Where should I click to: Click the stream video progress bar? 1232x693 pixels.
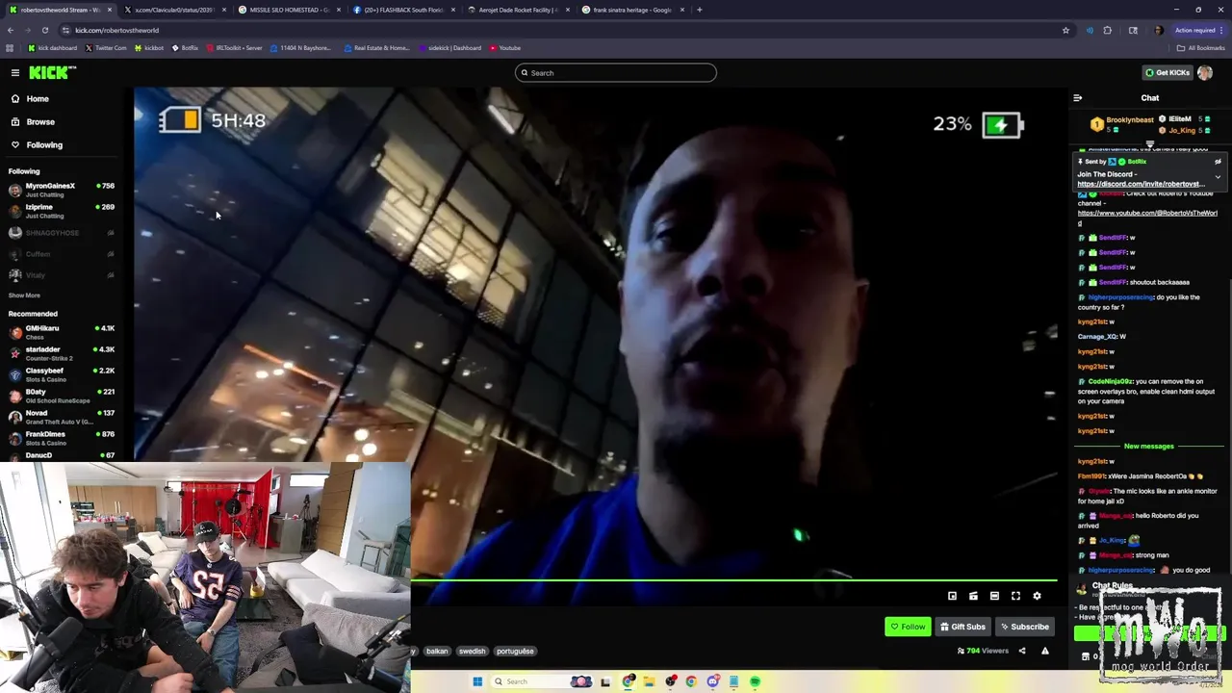[x=733, y=579]
